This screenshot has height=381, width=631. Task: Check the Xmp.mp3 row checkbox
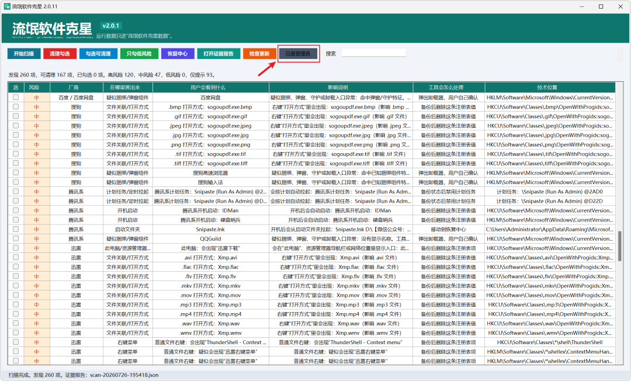coord(16,304)
